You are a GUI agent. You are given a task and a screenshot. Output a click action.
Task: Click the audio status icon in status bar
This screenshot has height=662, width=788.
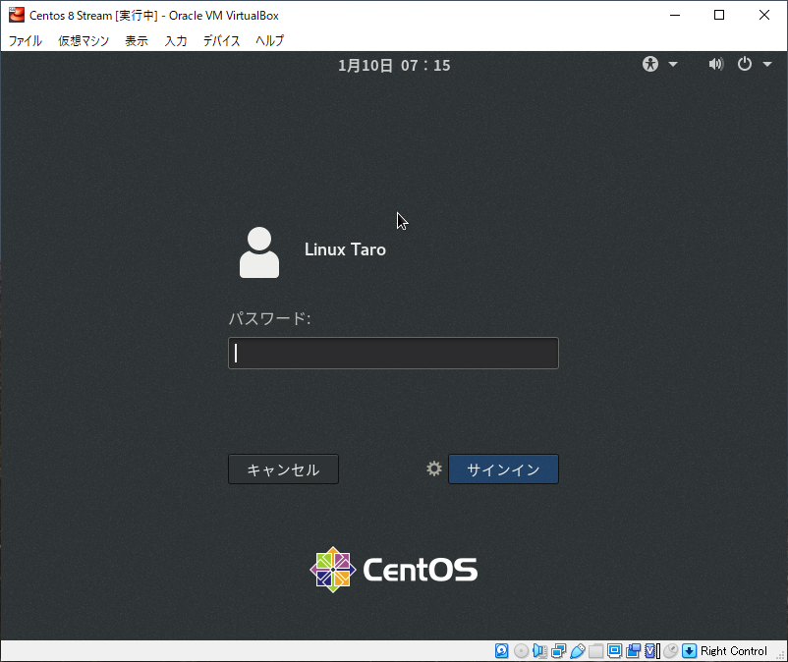[539, 651]
